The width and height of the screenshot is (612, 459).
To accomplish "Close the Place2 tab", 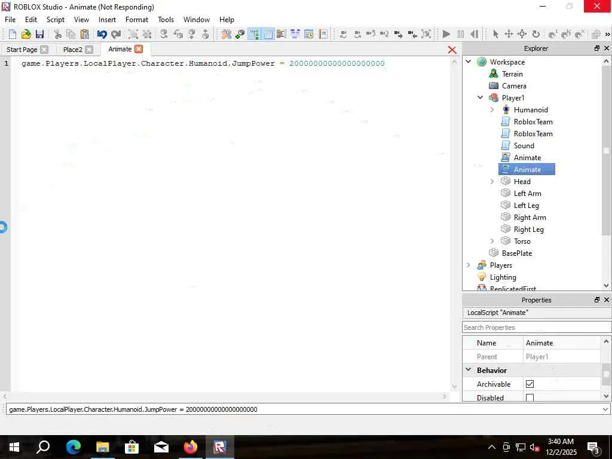I will click(x=89, y=50).
